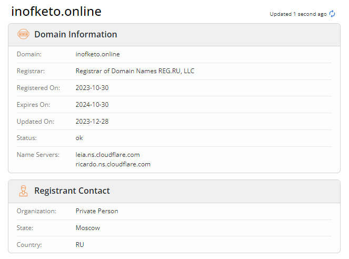The height and width of the screenshot is (259, 349).
Task: Click name server ricardo.ns.cloudflare.com
Action: (x=113, y=164)
